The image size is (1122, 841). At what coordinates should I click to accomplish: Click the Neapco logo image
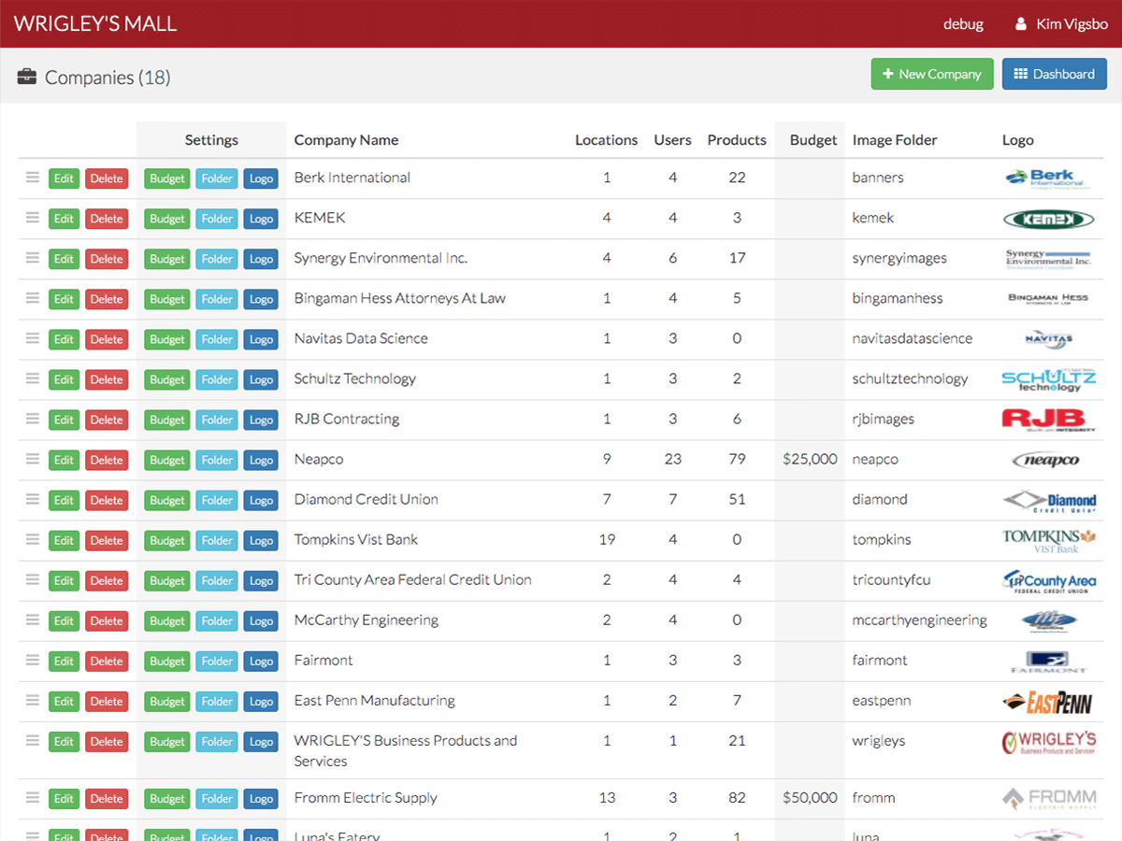(1047, 460)
